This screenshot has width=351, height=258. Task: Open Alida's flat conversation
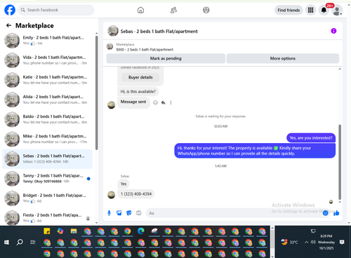click(x=48, y=100)
